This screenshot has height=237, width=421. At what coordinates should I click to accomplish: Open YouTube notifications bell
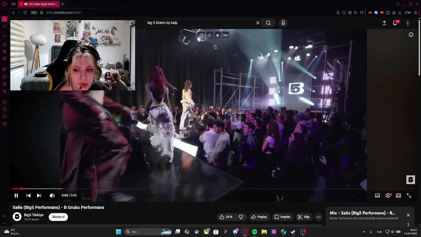click(x=395, y=23)
